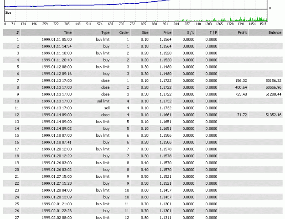
Task: Click the Balance column header
Action: (x=266, y=32)
